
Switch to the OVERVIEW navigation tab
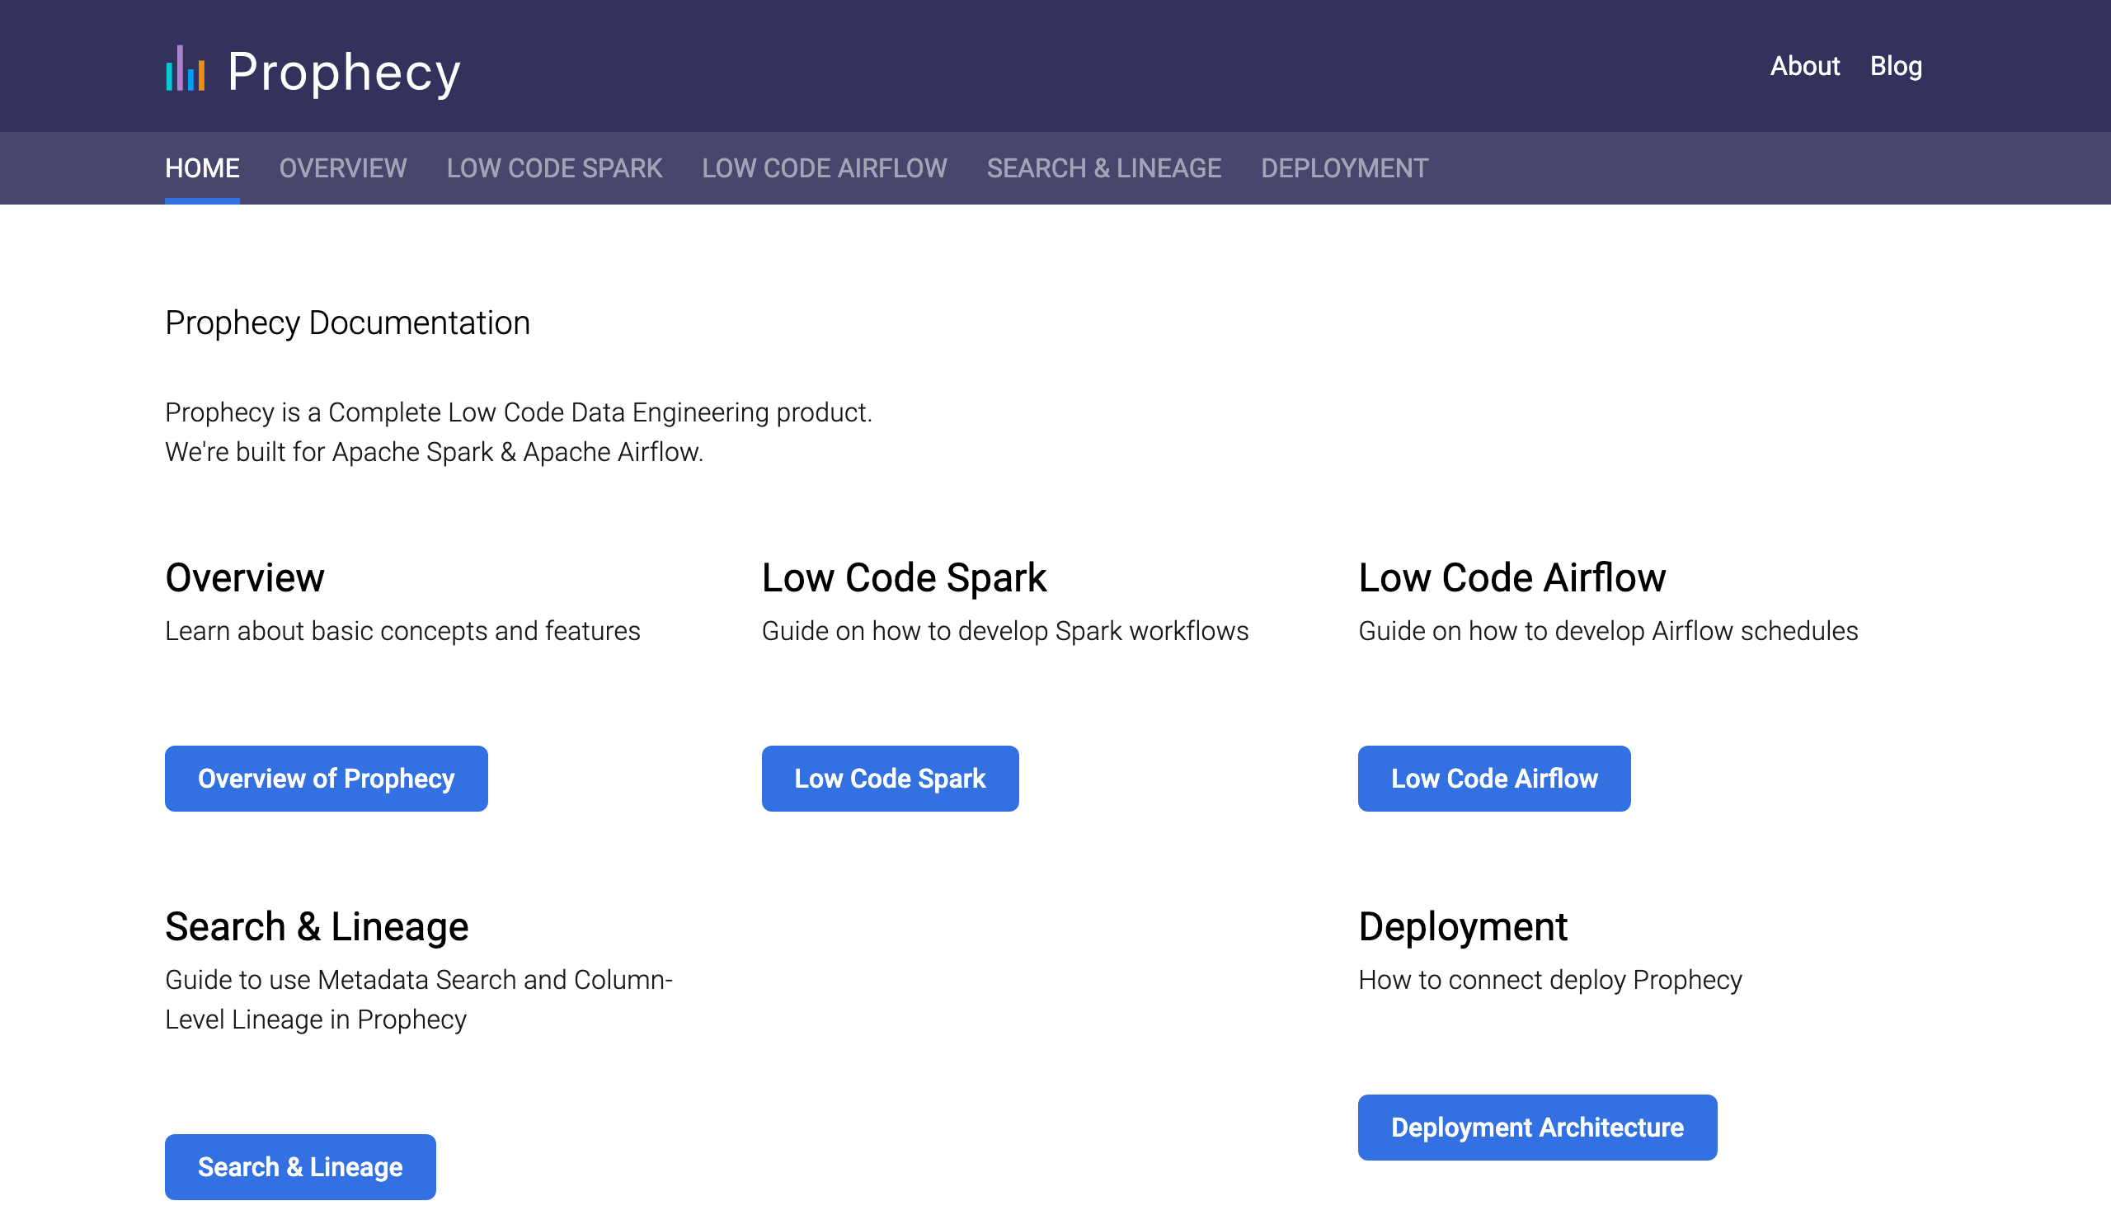click(342, 168)
